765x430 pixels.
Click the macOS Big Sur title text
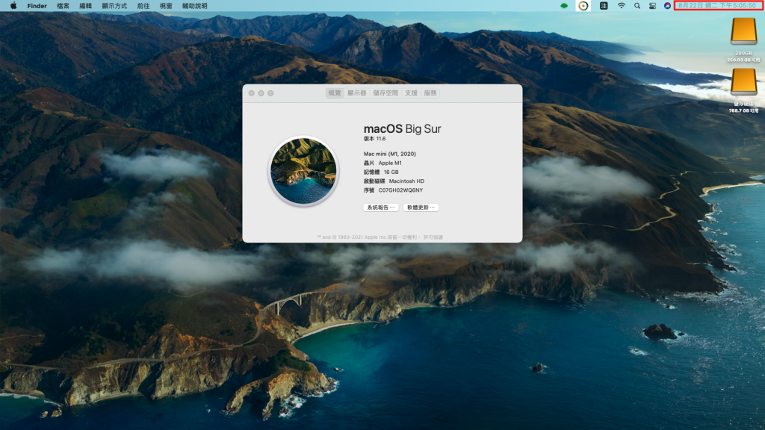[x=402, y=128]
